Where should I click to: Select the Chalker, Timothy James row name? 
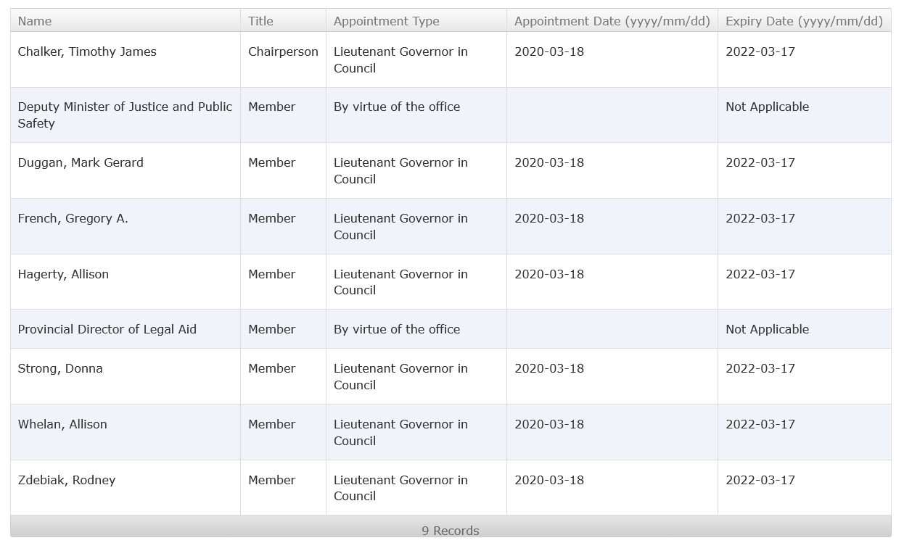pyautogui.click(x=87, y=51)
